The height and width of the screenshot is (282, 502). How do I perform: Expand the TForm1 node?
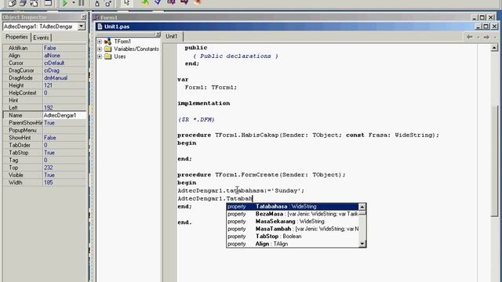click(x=100, y=42)
